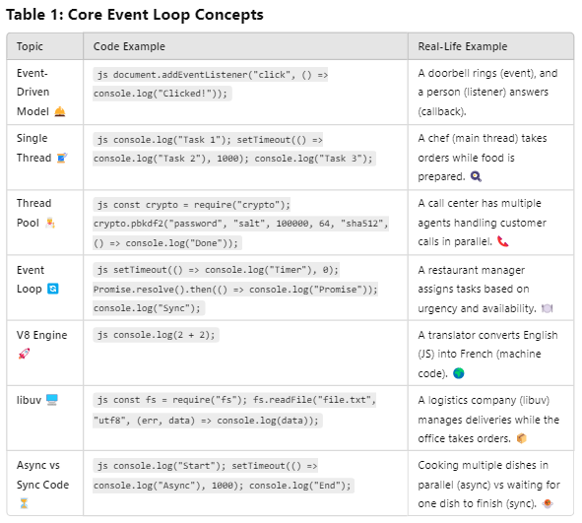Click the hourglass emoji under Async vs Sync Code
The height and width of the screenshot is (523, 582).
[x=24, y=503]
